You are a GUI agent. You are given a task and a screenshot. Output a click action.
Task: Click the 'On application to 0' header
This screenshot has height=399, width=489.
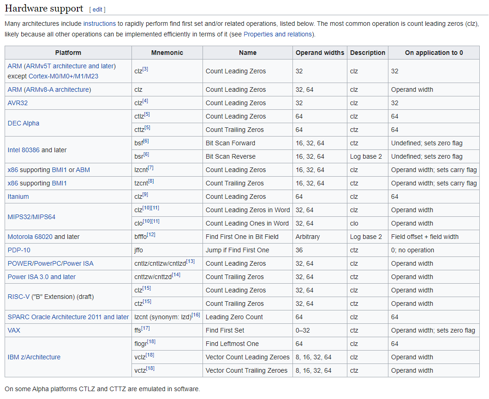coord(434,53)
